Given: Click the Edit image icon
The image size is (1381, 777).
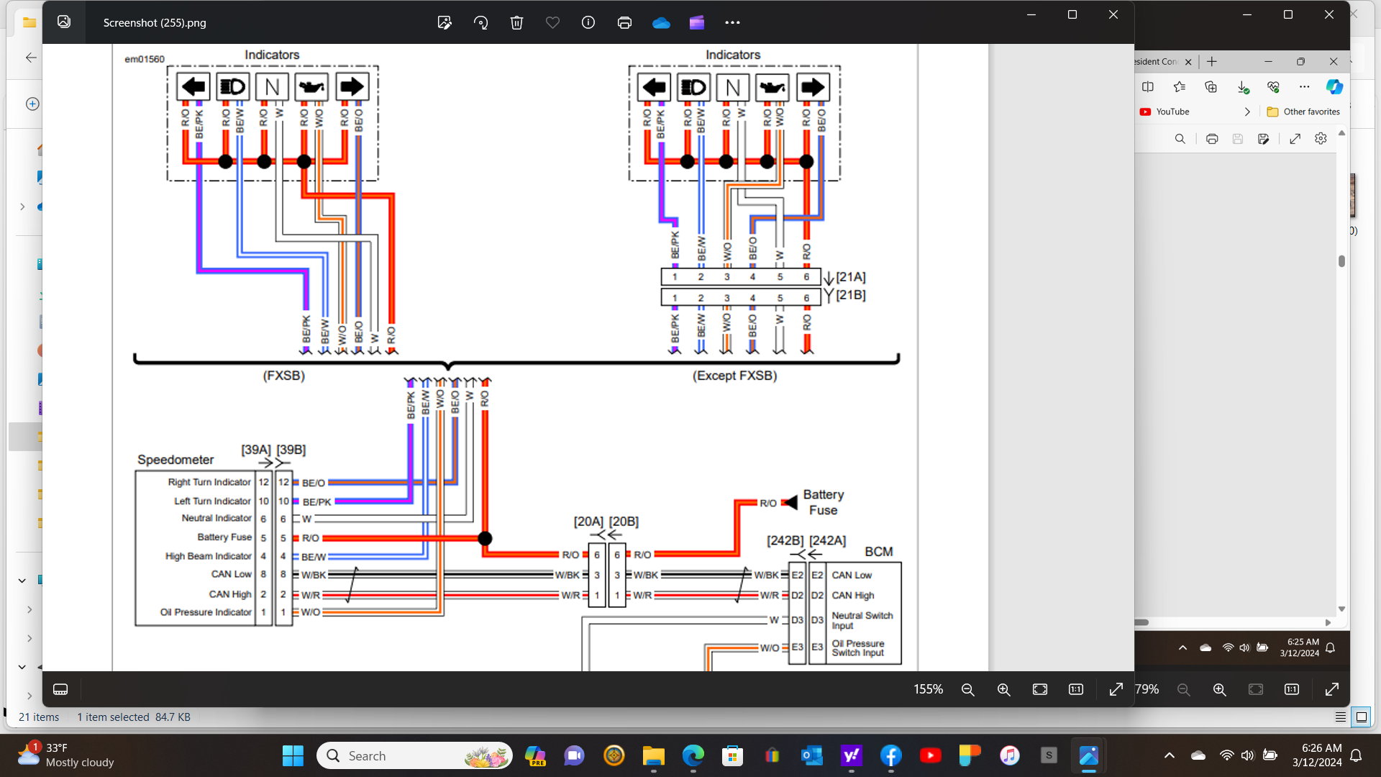Looking at the screenshot, I should [445, 22].
